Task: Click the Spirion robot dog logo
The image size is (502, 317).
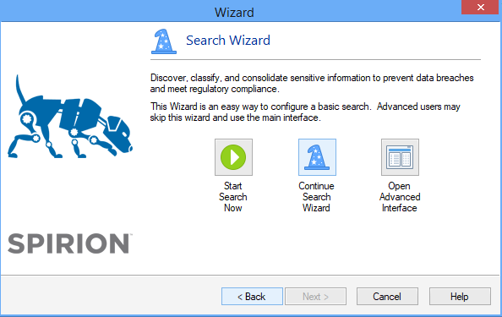Action: [70, 117]
